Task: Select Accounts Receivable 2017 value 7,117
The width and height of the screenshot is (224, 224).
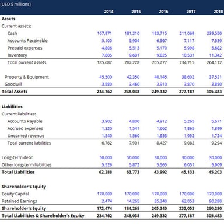Action: tap(189, 41)
